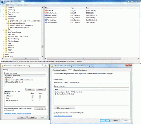The height and width of the screenshot is (124, 141).
Task: Enable Replace owner on subcontainers and objects
Action: coord(54,113)
